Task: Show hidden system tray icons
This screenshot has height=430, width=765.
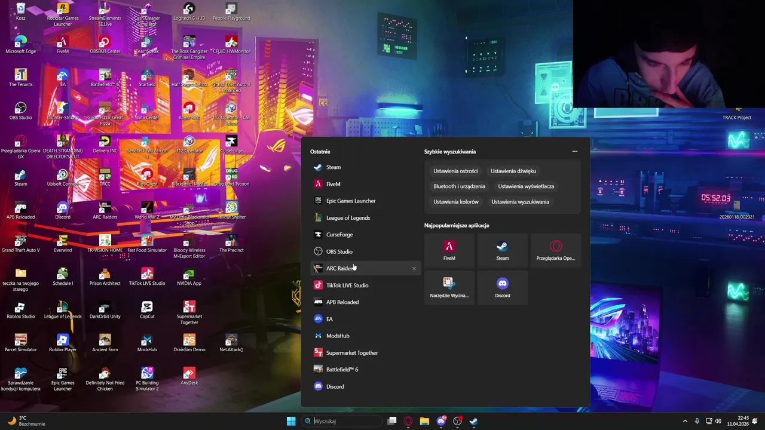Action: coord(685,421)
